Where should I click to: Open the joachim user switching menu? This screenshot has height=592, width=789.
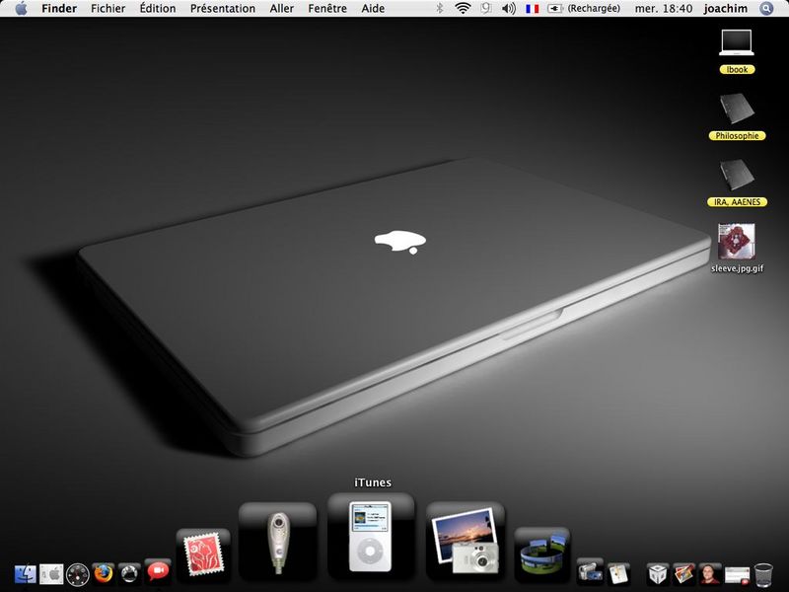tap(725, 9)
